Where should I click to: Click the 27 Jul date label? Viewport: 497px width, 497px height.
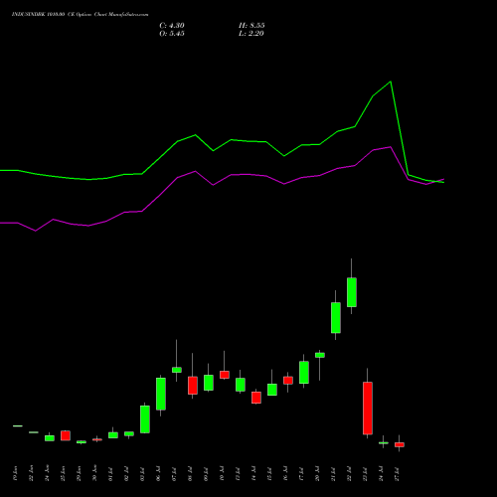click(x=398, y=474)
